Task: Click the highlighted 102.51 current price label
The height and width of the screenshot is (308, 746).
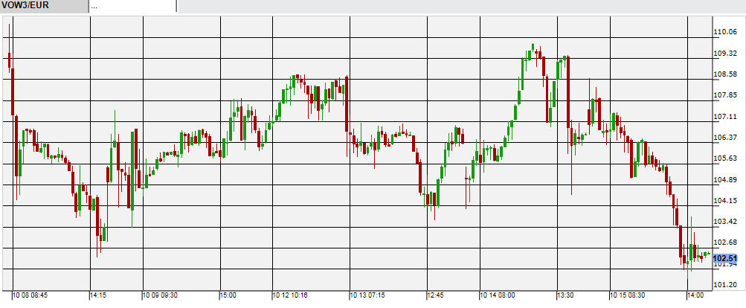Action: tap(726, 258)
